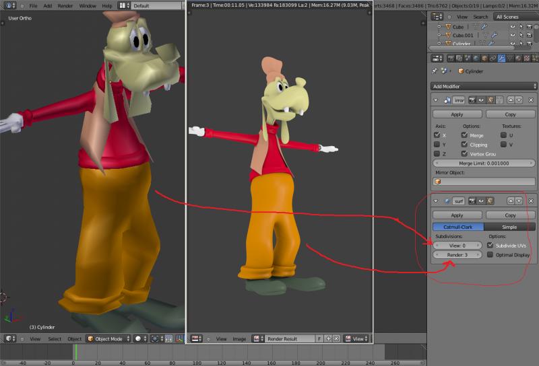Open the 3D View editor type selector

click(10, 338)
